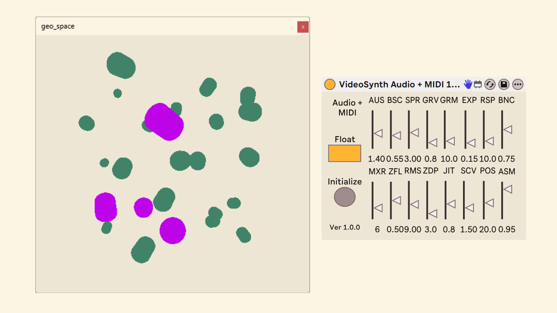Click the ASM slider handle
The height and width of the screenshot is (313, 557).
(508, 189)
